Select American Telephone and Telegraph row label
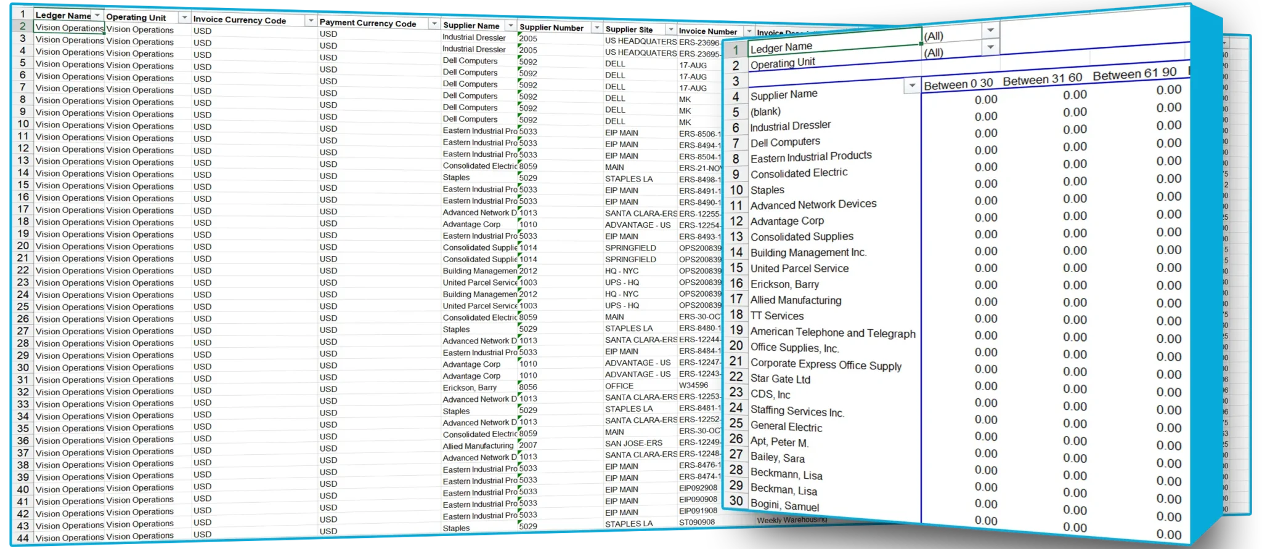Screen dimensions: 1262x549 click(x=832, y=333)
